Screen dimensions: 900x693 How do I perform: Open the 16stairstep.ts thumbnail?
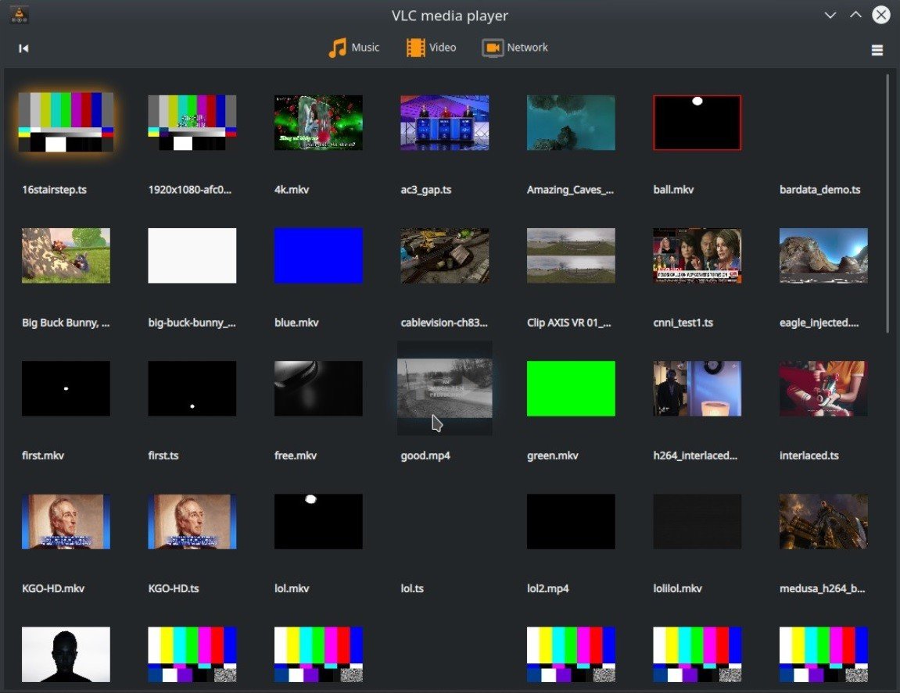pos(66,122)
